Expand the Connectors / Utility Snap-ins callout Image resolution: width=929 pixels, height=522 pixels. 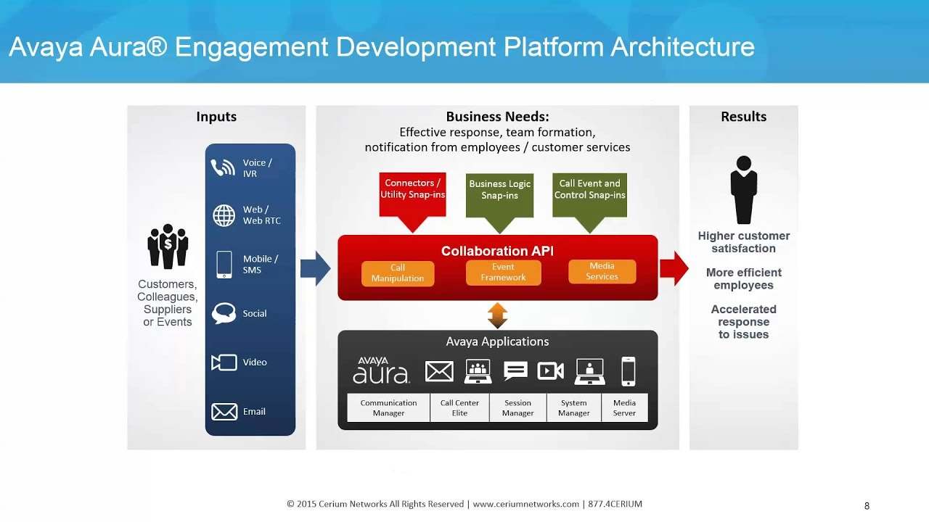click(x=412, y=189)
